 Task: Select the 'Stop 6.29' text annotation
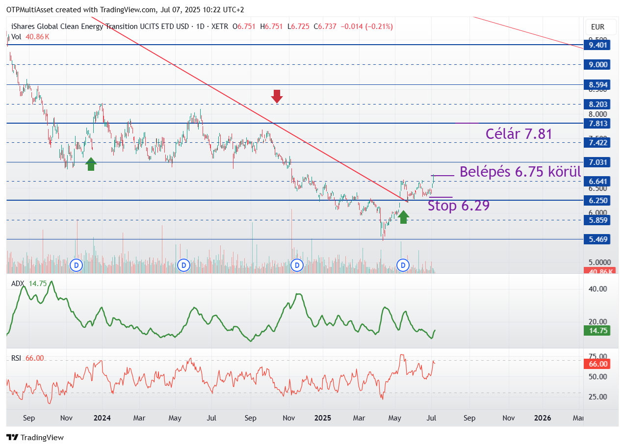pyautogui.click(x=459, y=206)
